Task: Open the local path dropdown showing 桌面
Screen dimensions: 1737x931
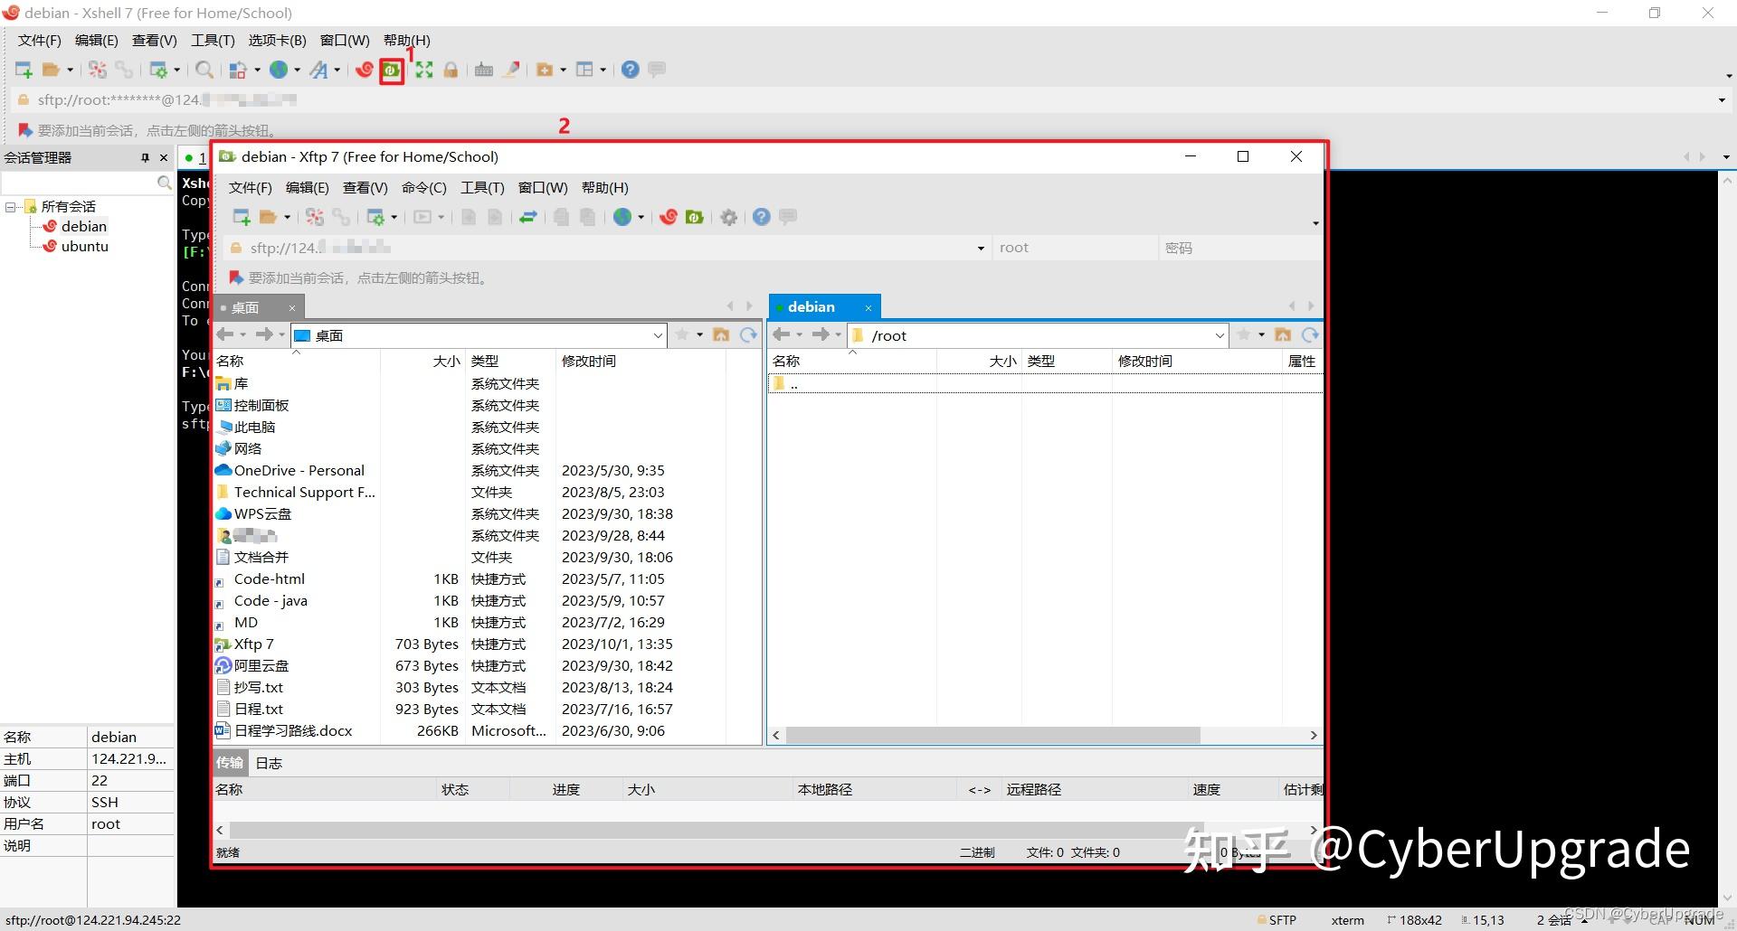Action: [658, 334]
